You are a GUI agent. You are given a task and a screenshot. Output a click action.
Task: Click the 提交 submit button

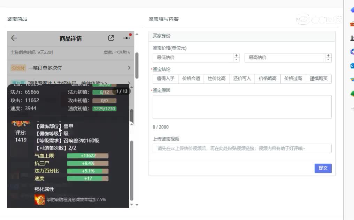tap(323, 168)
